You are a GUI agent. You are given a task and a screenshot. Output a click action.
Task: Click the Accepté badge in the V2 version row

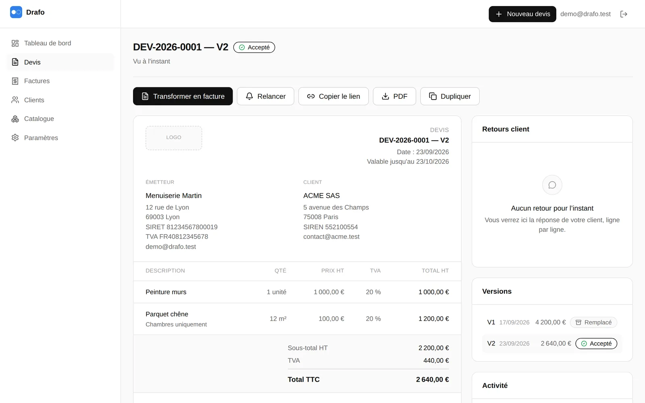(596, 344)
